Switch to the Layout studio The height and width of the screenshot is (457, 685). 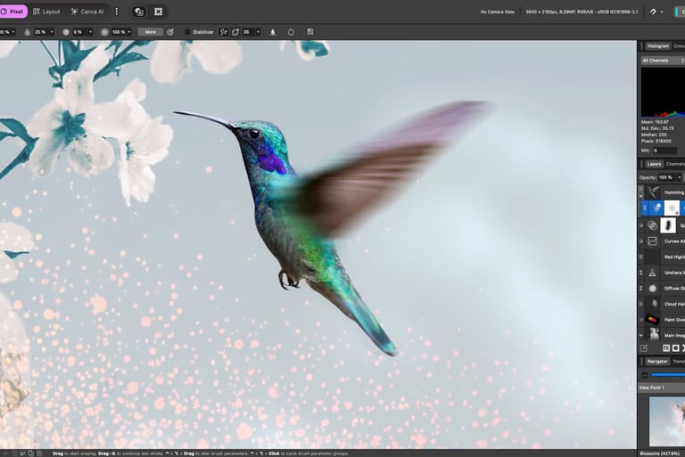point(46,12)
